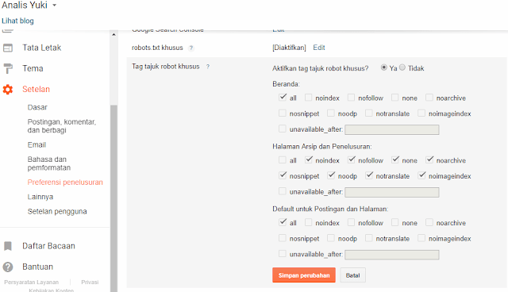
Task: Open help tooltip for robots.txt khusus
Action: pos(191,48)
